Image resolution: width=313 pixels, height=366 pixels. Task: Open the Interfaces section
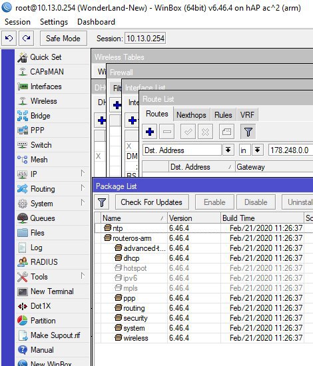(x=53, y=87)
